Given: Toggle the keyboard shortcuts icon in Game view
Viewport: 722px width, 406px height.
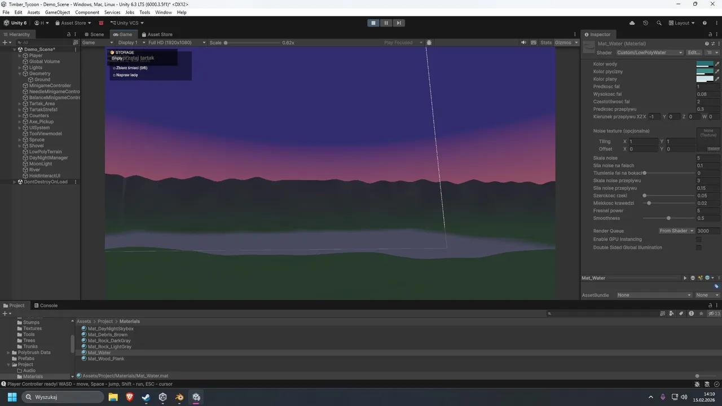Looking at the screenshot, I should tap(532, 43).
